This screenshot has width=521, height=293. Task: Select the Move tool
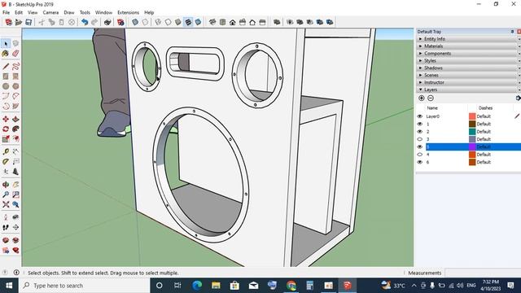pyautogui.click(x=6, y=119)
